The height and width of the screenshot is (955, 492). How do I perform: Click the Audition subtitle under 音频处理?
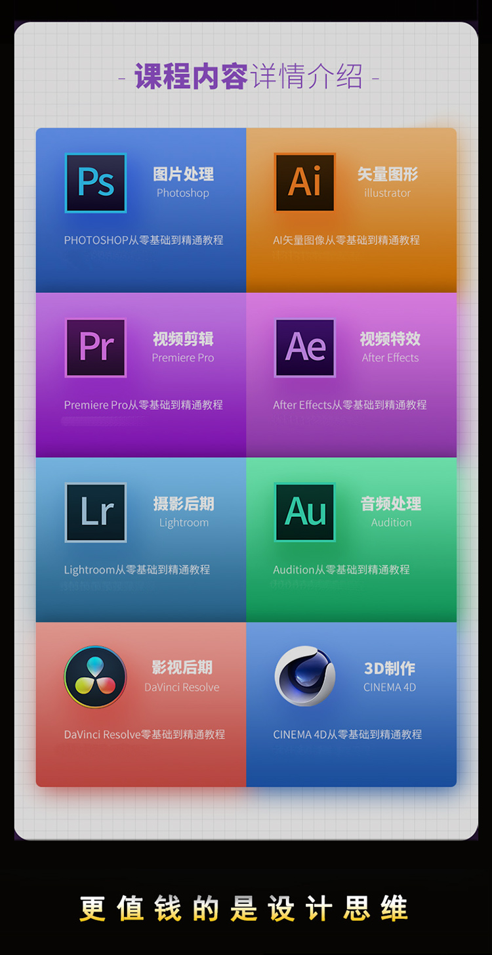(392, 523)
